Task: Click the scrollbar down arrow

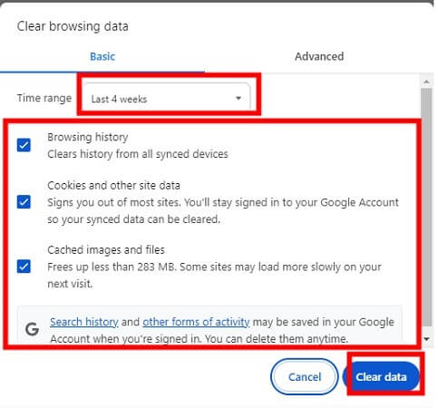Action: click(x=426, y=339)
